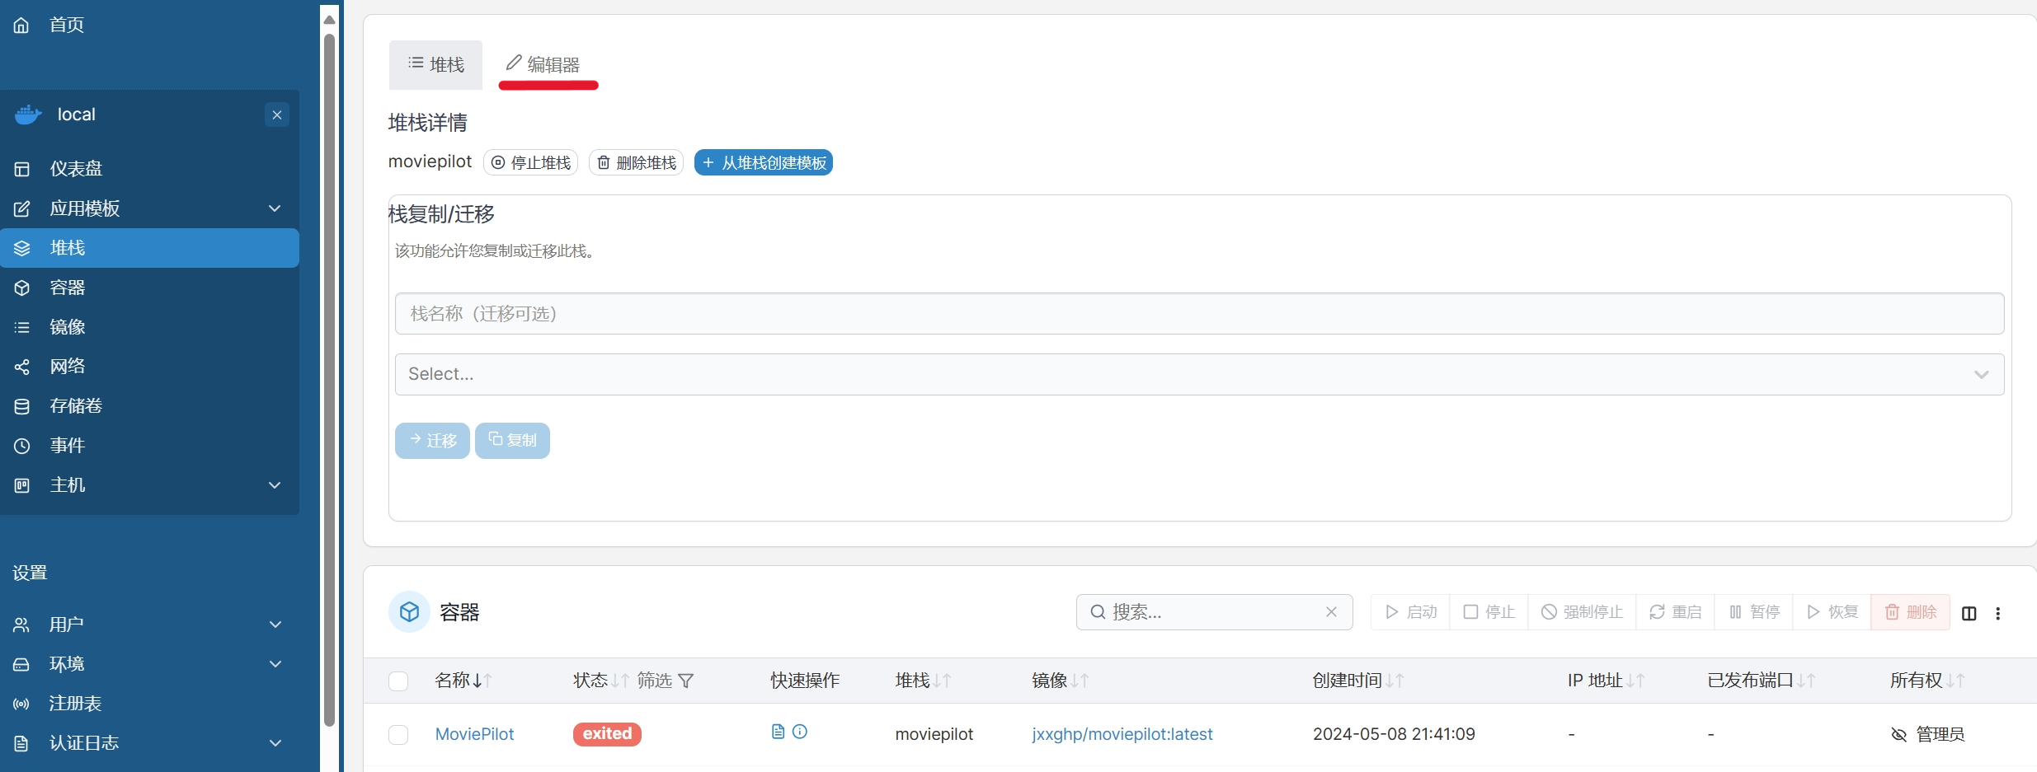This screenshot has height=772, width=2037.
Task: Open 容器 in the sidebar
Action: coord(68,288)
